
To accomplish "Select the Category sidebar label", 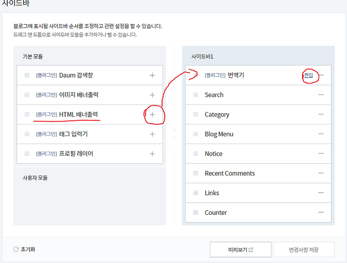I will point(217,114).
